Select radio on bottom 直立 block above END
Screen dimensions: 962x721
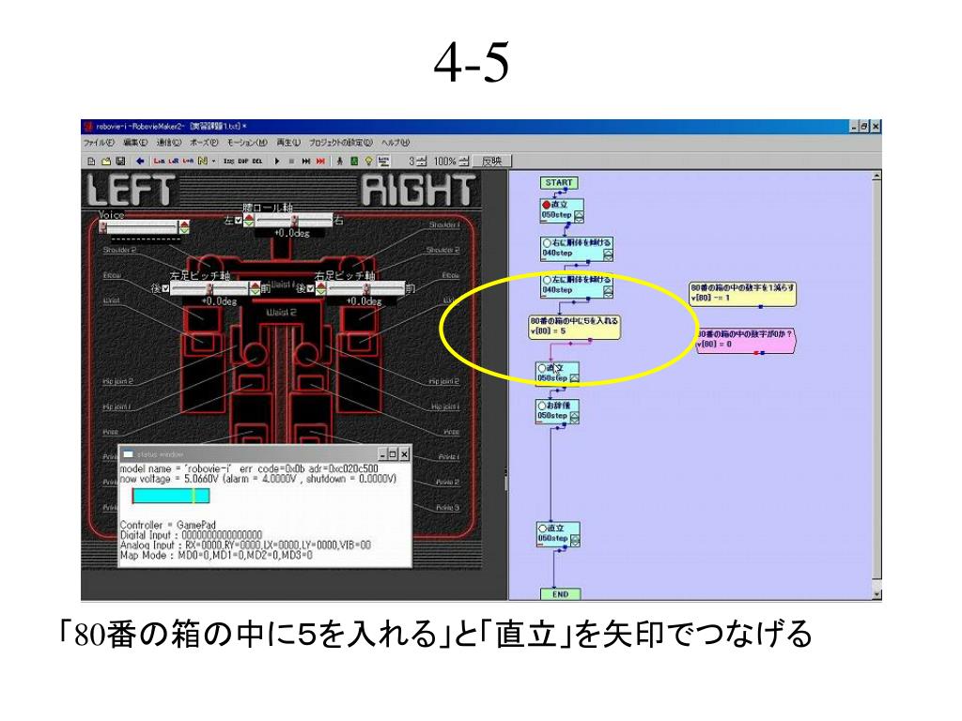pyautogui.click(x=542, y=529)
